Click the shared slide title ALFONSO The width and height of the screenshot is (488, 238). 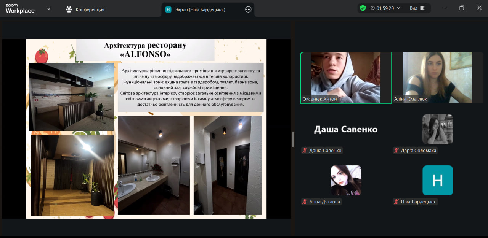click(145, 54)
